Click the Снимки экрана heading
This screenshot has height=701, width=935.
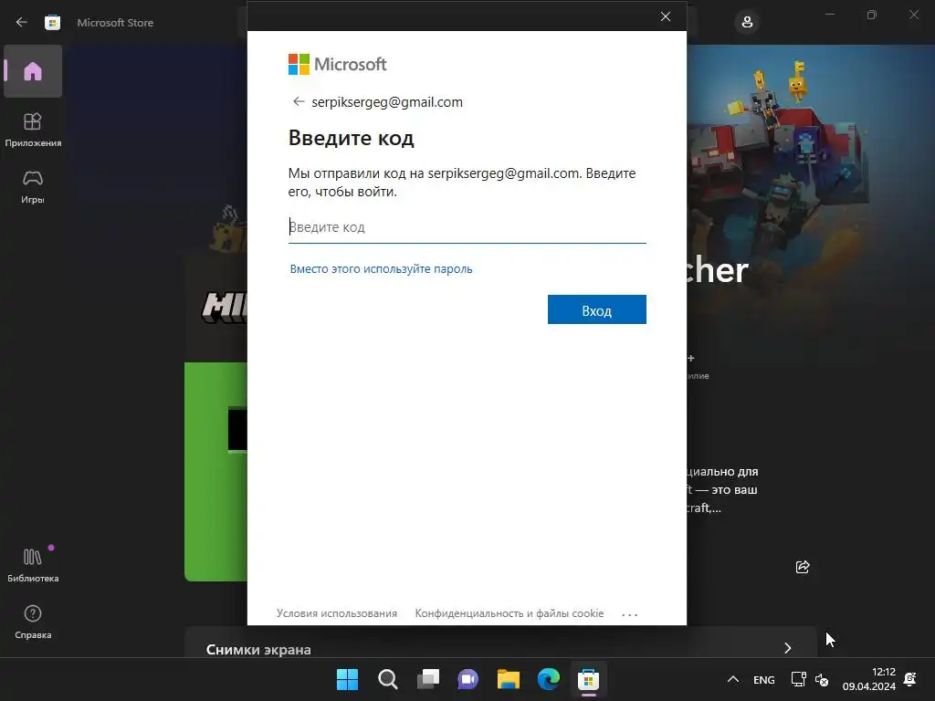point(258,649)
